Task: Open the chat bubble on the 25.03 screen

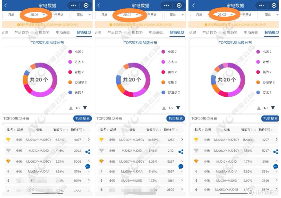Action: point(276,167)
